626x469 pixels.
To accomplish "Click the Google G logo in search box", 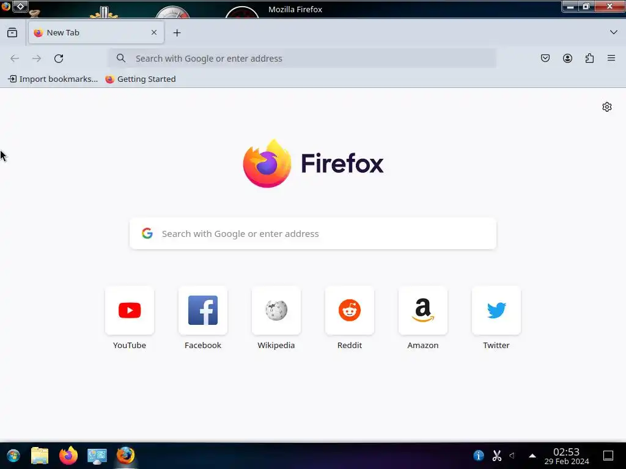I will pyautogui.click(x=147, y=233).
